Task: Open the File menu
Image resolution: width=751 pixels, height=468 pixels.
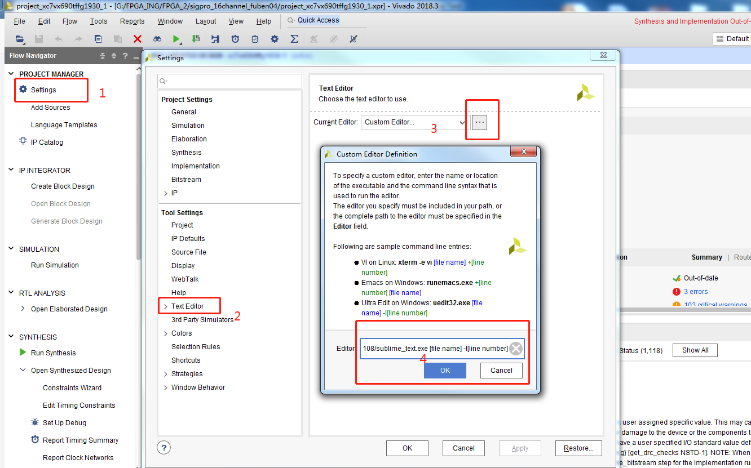Action: click(19, 21)
